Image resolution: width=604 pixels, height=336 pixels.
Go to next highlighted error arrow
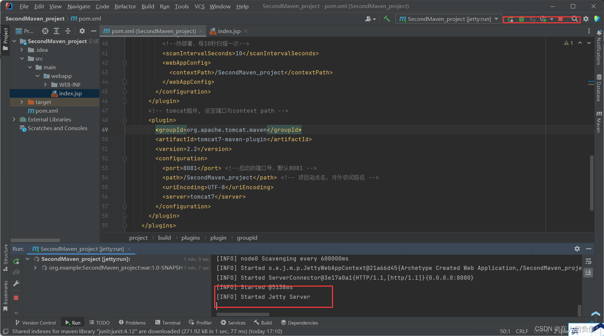(589, 43)
